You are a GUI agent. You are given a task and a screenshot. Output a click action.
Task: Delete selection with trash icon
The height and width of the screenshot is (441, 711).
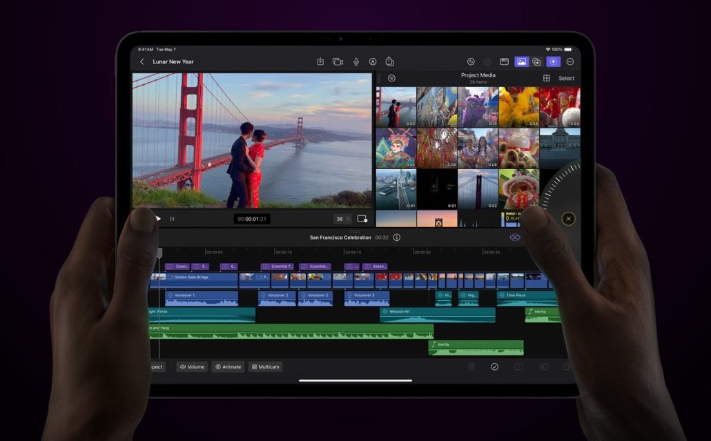point(471,366)
